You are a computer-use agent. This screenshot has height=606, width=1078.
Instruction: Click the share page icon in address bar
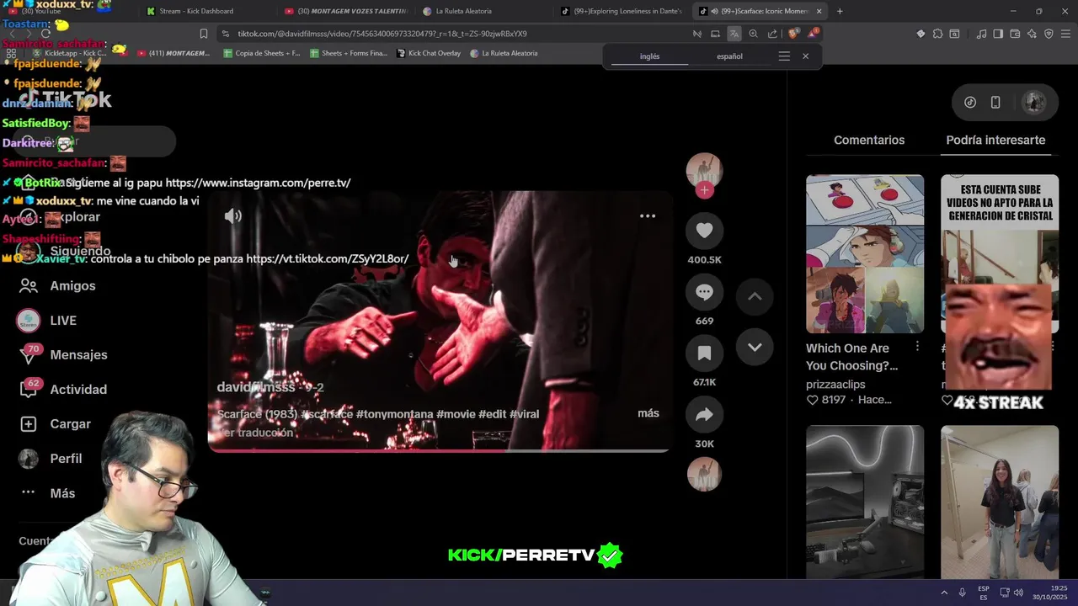pos(772,34)
